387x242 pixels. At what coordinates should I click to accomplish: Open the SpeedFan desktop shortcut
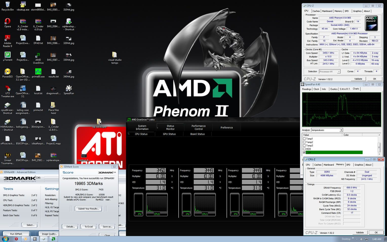coord(69,89)
